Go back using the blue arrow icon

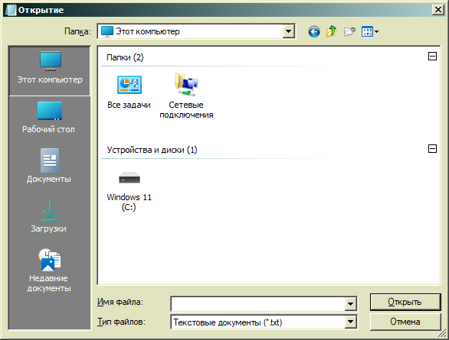tap(314, 31)
